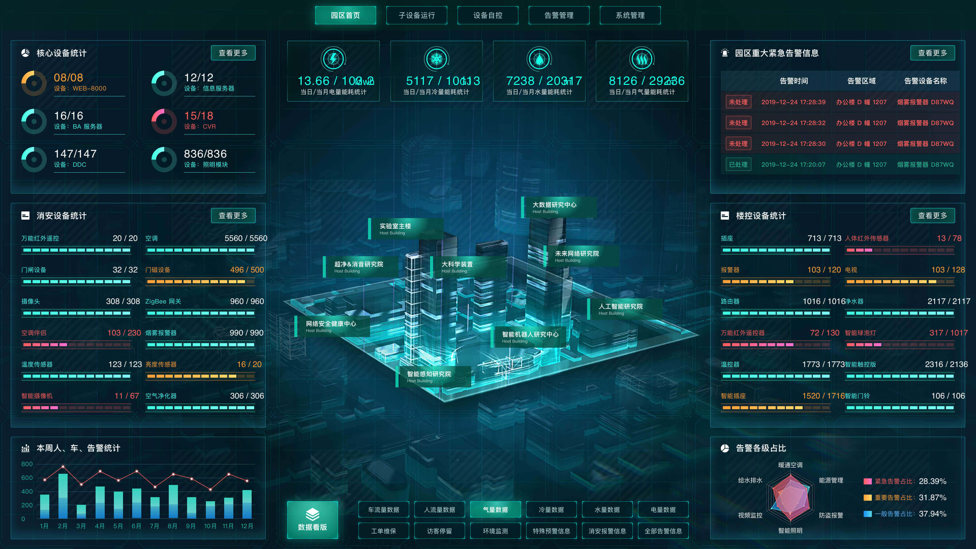Image resolution: width=976 pixels, height=549 pixels.
Task: Click the pie icon beside 告警各级占比
Action: click(x=724, y=448)
